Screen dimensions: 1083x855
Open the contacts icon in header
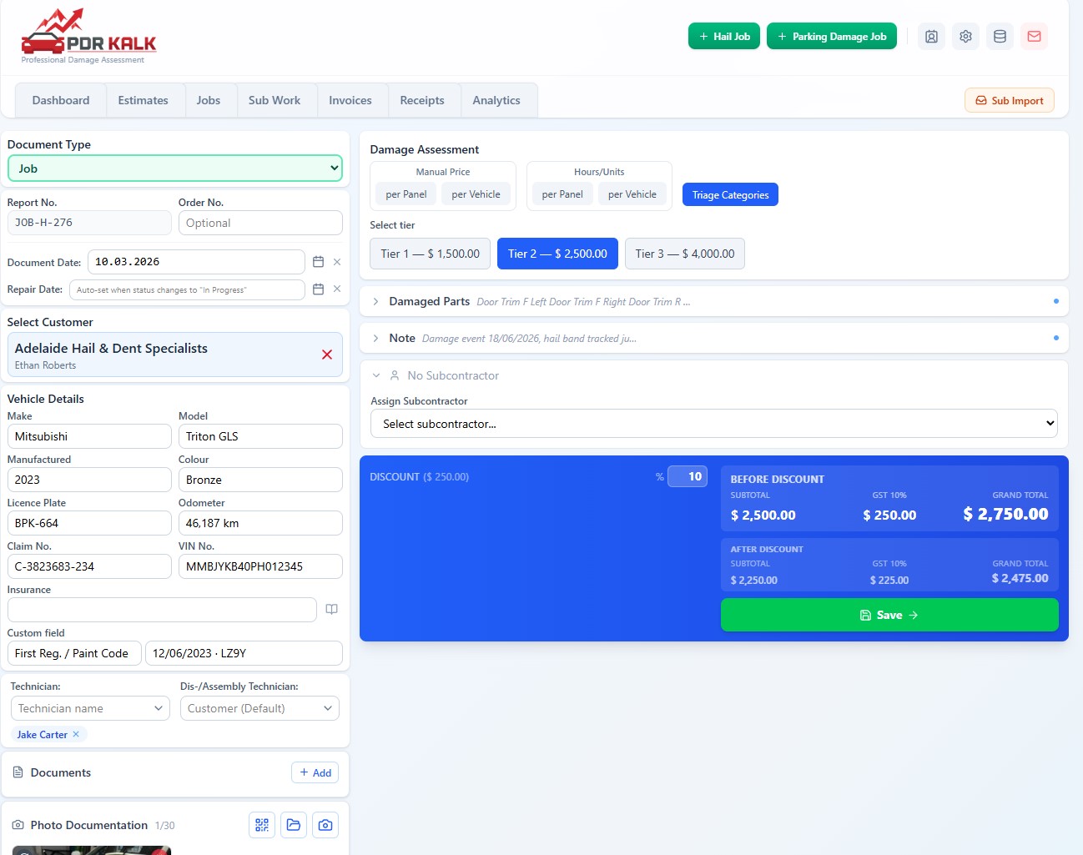pyautogui.click(x=931, y=37)
